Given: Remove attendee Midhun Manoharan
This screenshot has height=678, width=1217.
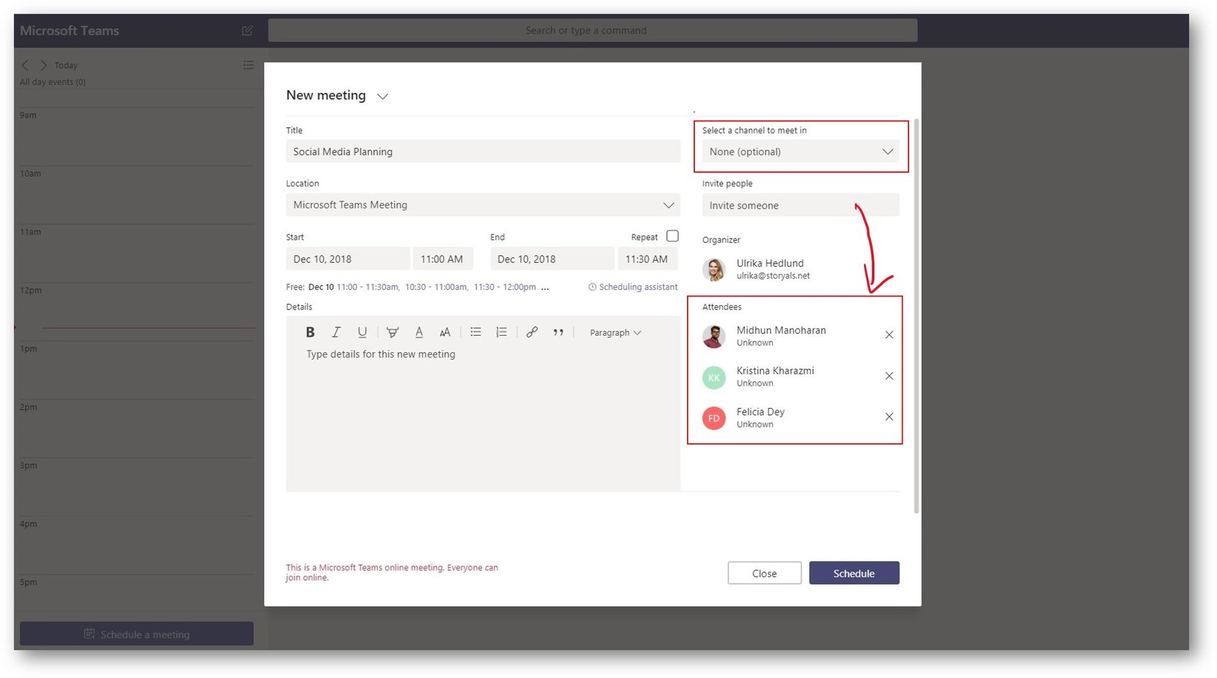Looking at the screenshot, I should (x=889, y=334).
